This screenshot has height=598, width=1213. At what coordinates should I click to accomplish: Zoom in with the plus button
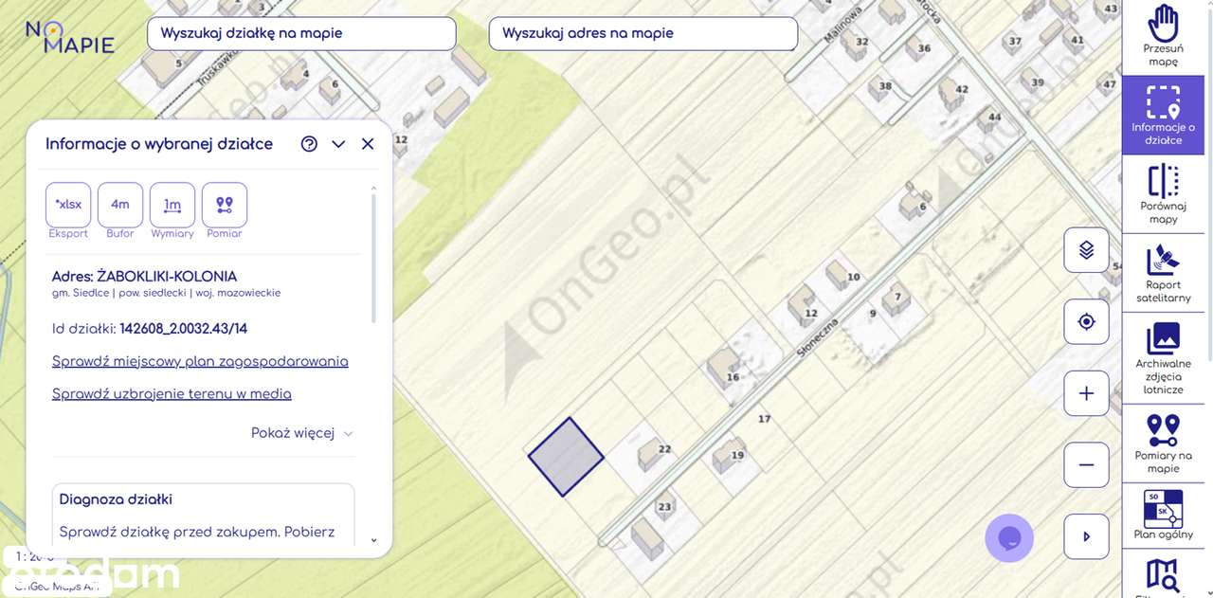1086,393
